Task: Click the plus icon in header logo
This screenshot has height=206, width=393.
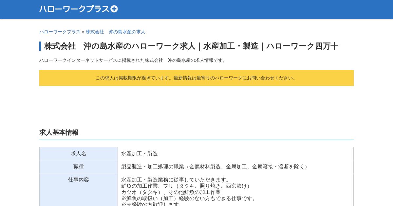Action: coord(114,9)
